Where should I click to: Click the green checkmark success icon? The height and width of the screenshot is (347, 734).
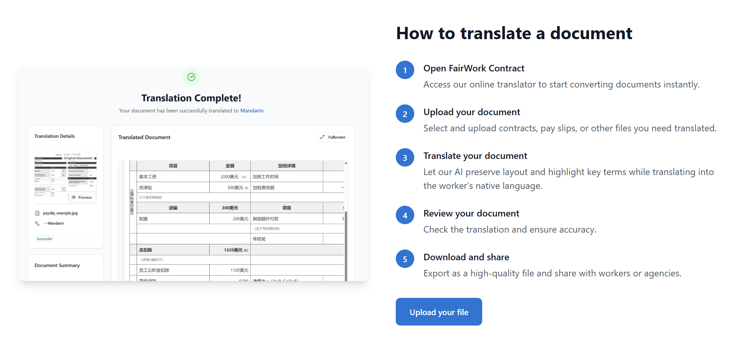coord(191,77)
